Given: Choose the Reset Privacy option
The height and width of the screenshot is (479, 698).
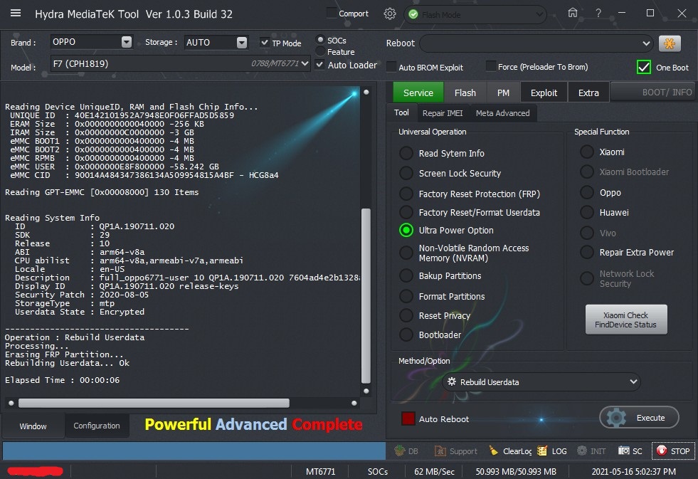Looking at the screenshot, I should tap(406, 315).
